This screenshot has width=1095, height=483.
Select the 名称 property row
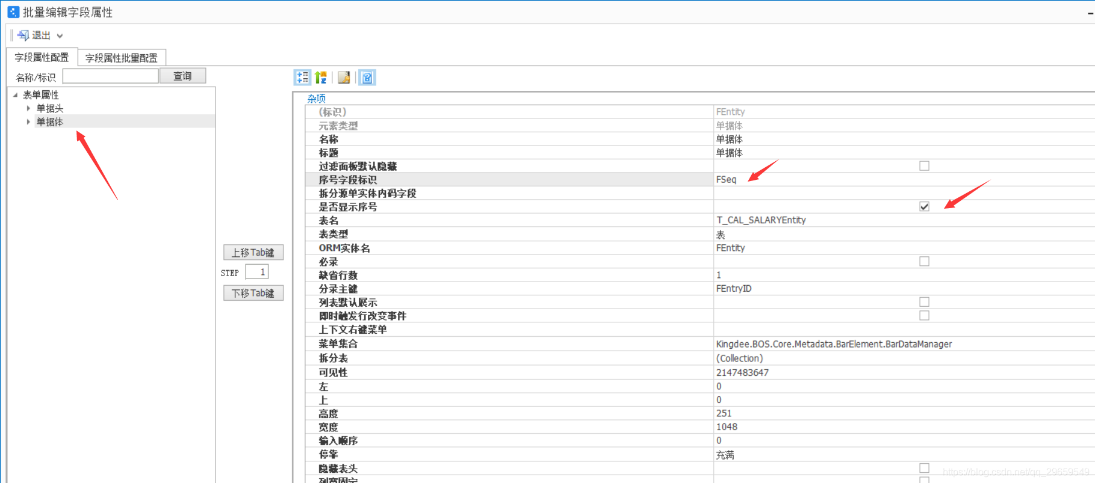(700, 139)
